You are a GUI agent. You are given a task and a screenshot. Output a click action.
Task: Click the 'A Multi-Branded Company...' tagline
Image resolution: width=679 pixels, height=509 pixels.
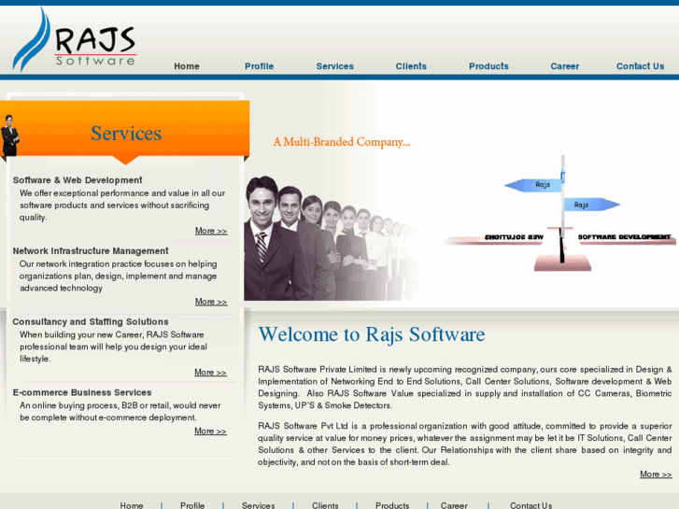tap(342, 142)
